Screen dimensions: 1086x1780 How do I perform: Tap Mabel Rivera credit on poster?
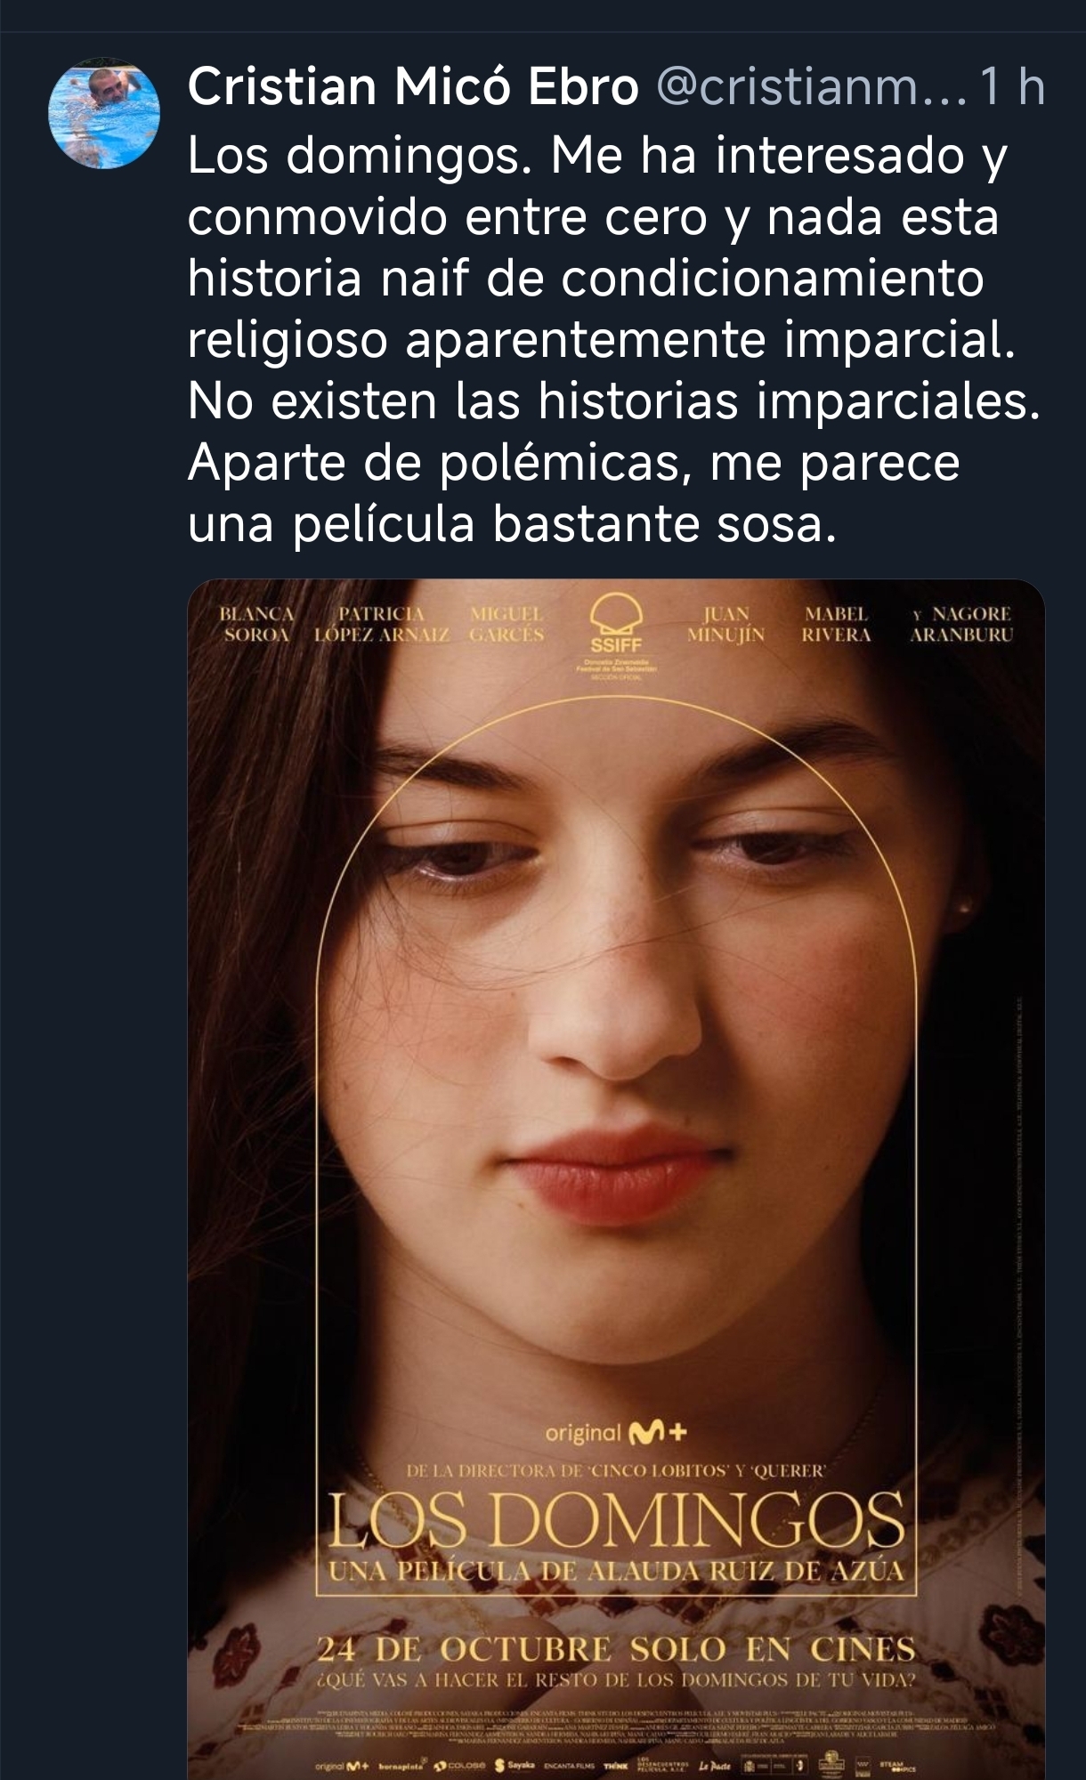pos(836,624)
